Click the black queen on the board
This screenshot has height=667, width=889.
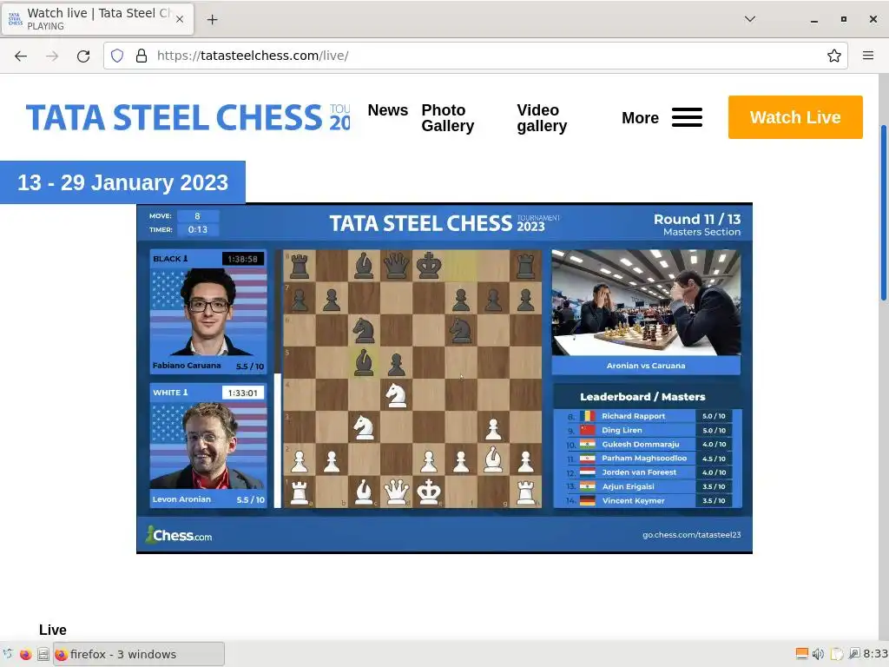tap(396, 266)
